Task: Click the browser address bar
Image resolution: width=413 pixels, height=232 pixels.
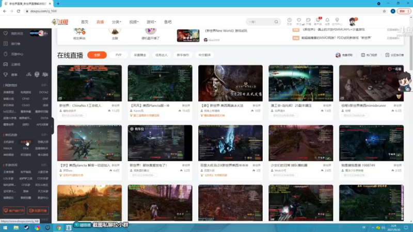Action: click(x=203, y=11)
